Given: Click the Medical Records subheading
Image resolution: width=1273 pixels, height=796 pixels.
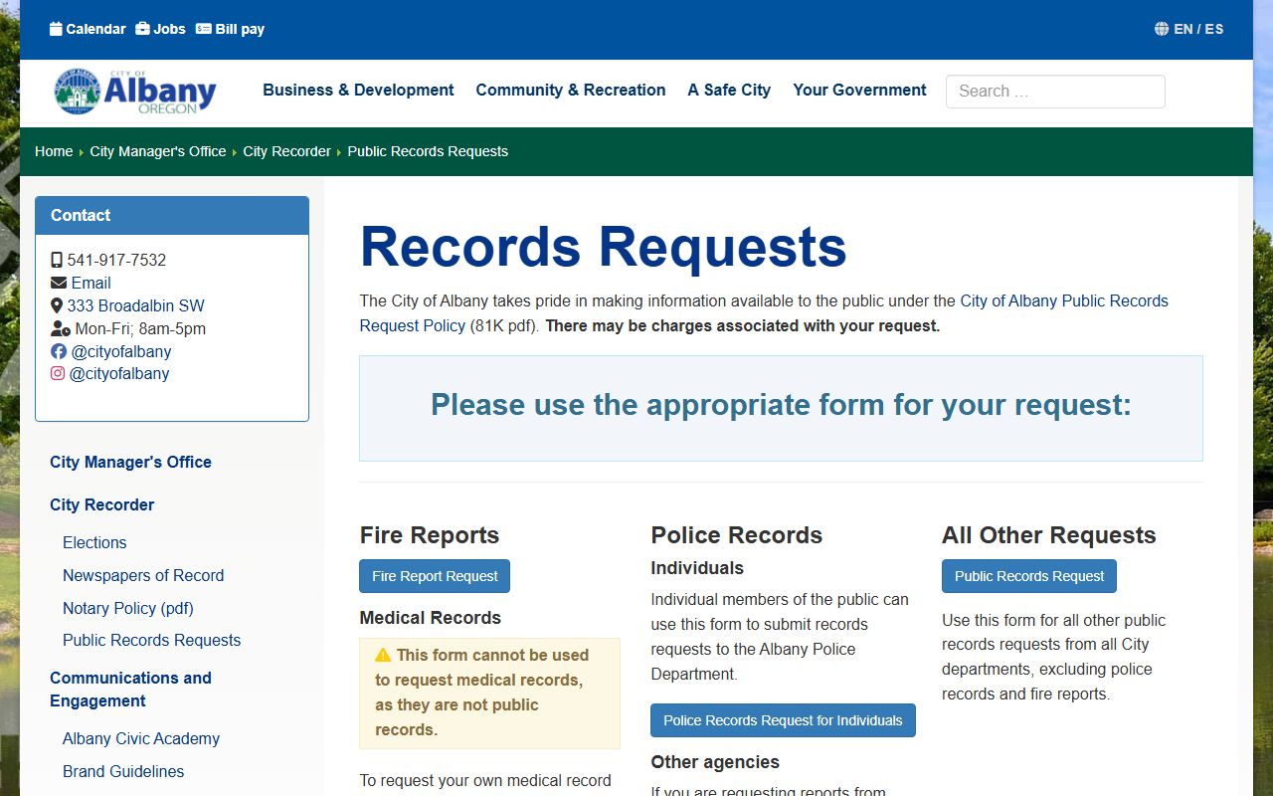Looking at the screenshot, I should point(431,618).
